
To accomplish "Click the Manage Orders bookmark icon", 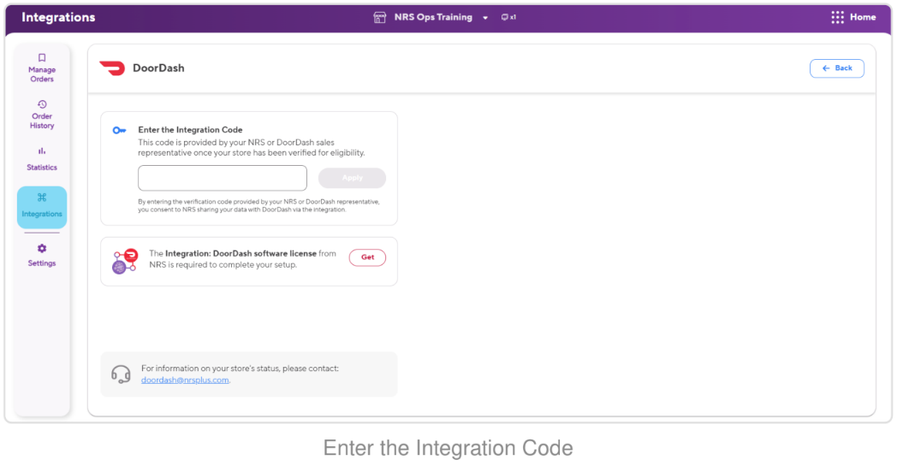I will click(42, 58).
